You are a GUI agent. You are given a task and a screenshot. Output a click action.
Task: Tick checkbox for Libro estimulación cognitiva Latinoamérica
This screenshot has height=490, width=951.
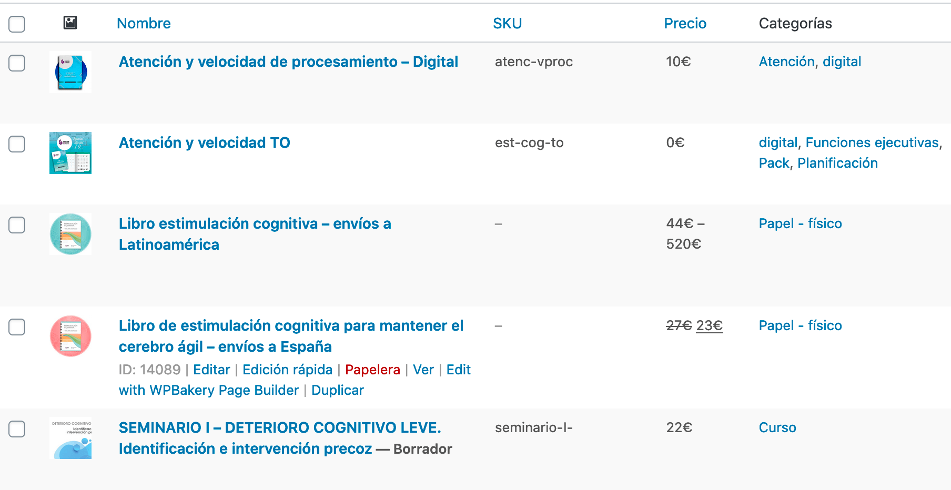[17, 225]
